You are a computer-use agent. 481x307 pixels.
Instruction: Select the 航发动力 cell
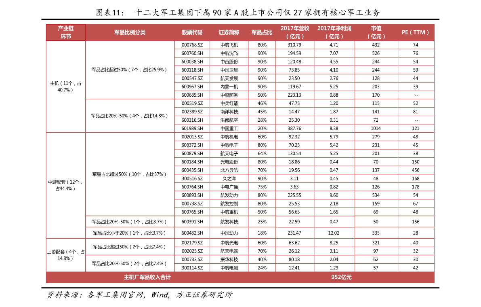pos(229,195)
